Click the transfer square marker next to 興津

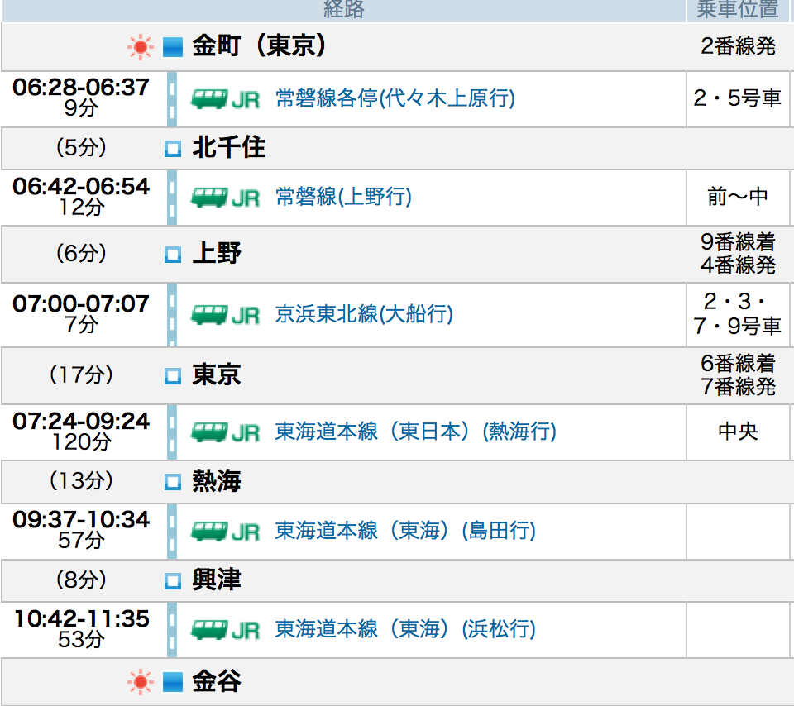(x=173, y=581)
